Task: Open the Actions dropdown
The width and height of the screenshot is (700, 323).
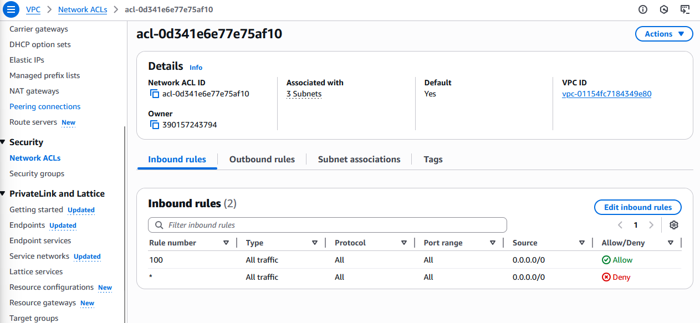Action: 663,34
